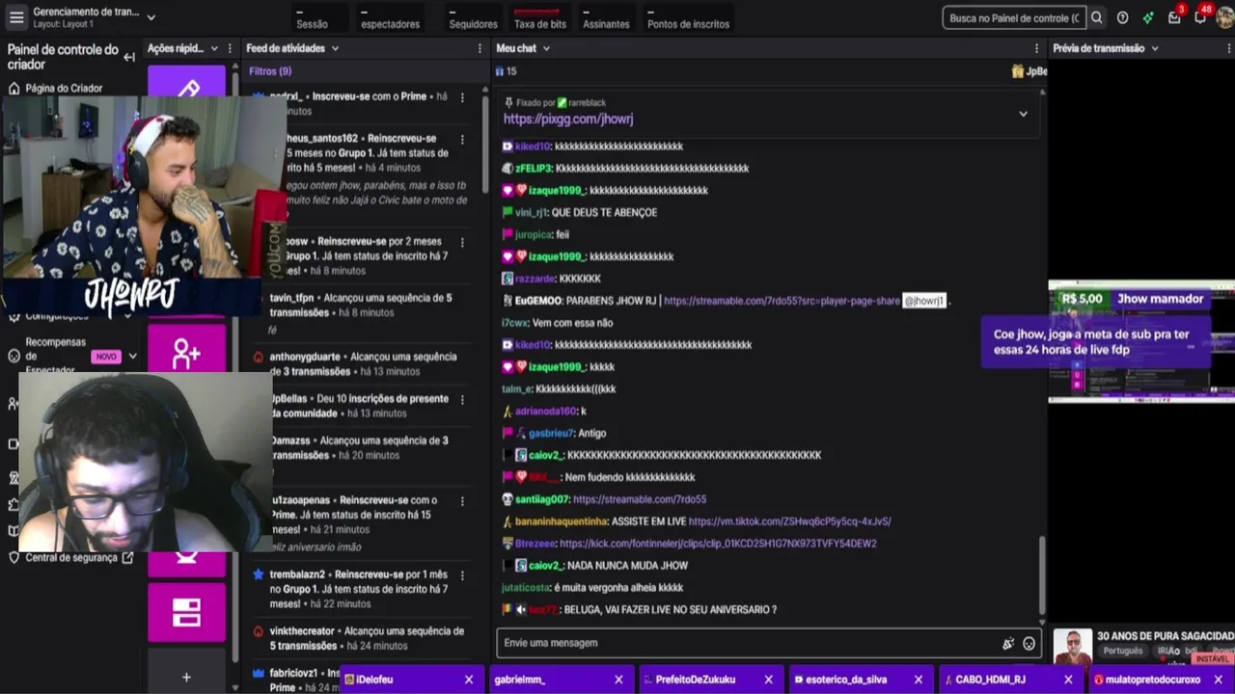Focus the Envie uma mensagem chat input
Screen dimensions: 1235x694
point(750,643)
